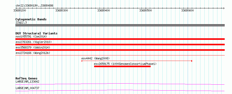The image size is (232, 94).
Task: Click the Cytogenetic Bands track title
Action: click(x=31, y=19)
